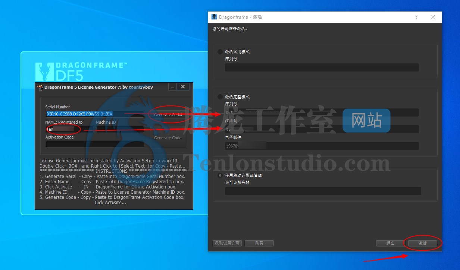Close the Dragonframe 激活 dialog
Screen dimensions: 460x270
433,17
